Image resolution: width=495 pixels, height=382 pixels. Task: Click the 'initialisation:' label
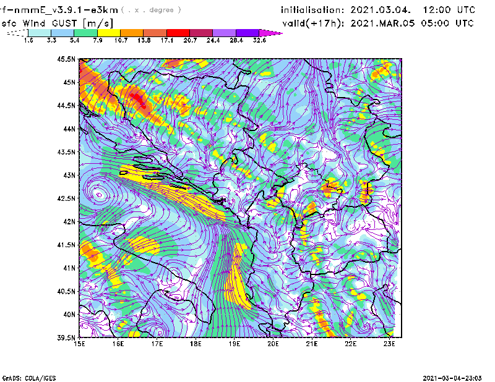312,10
